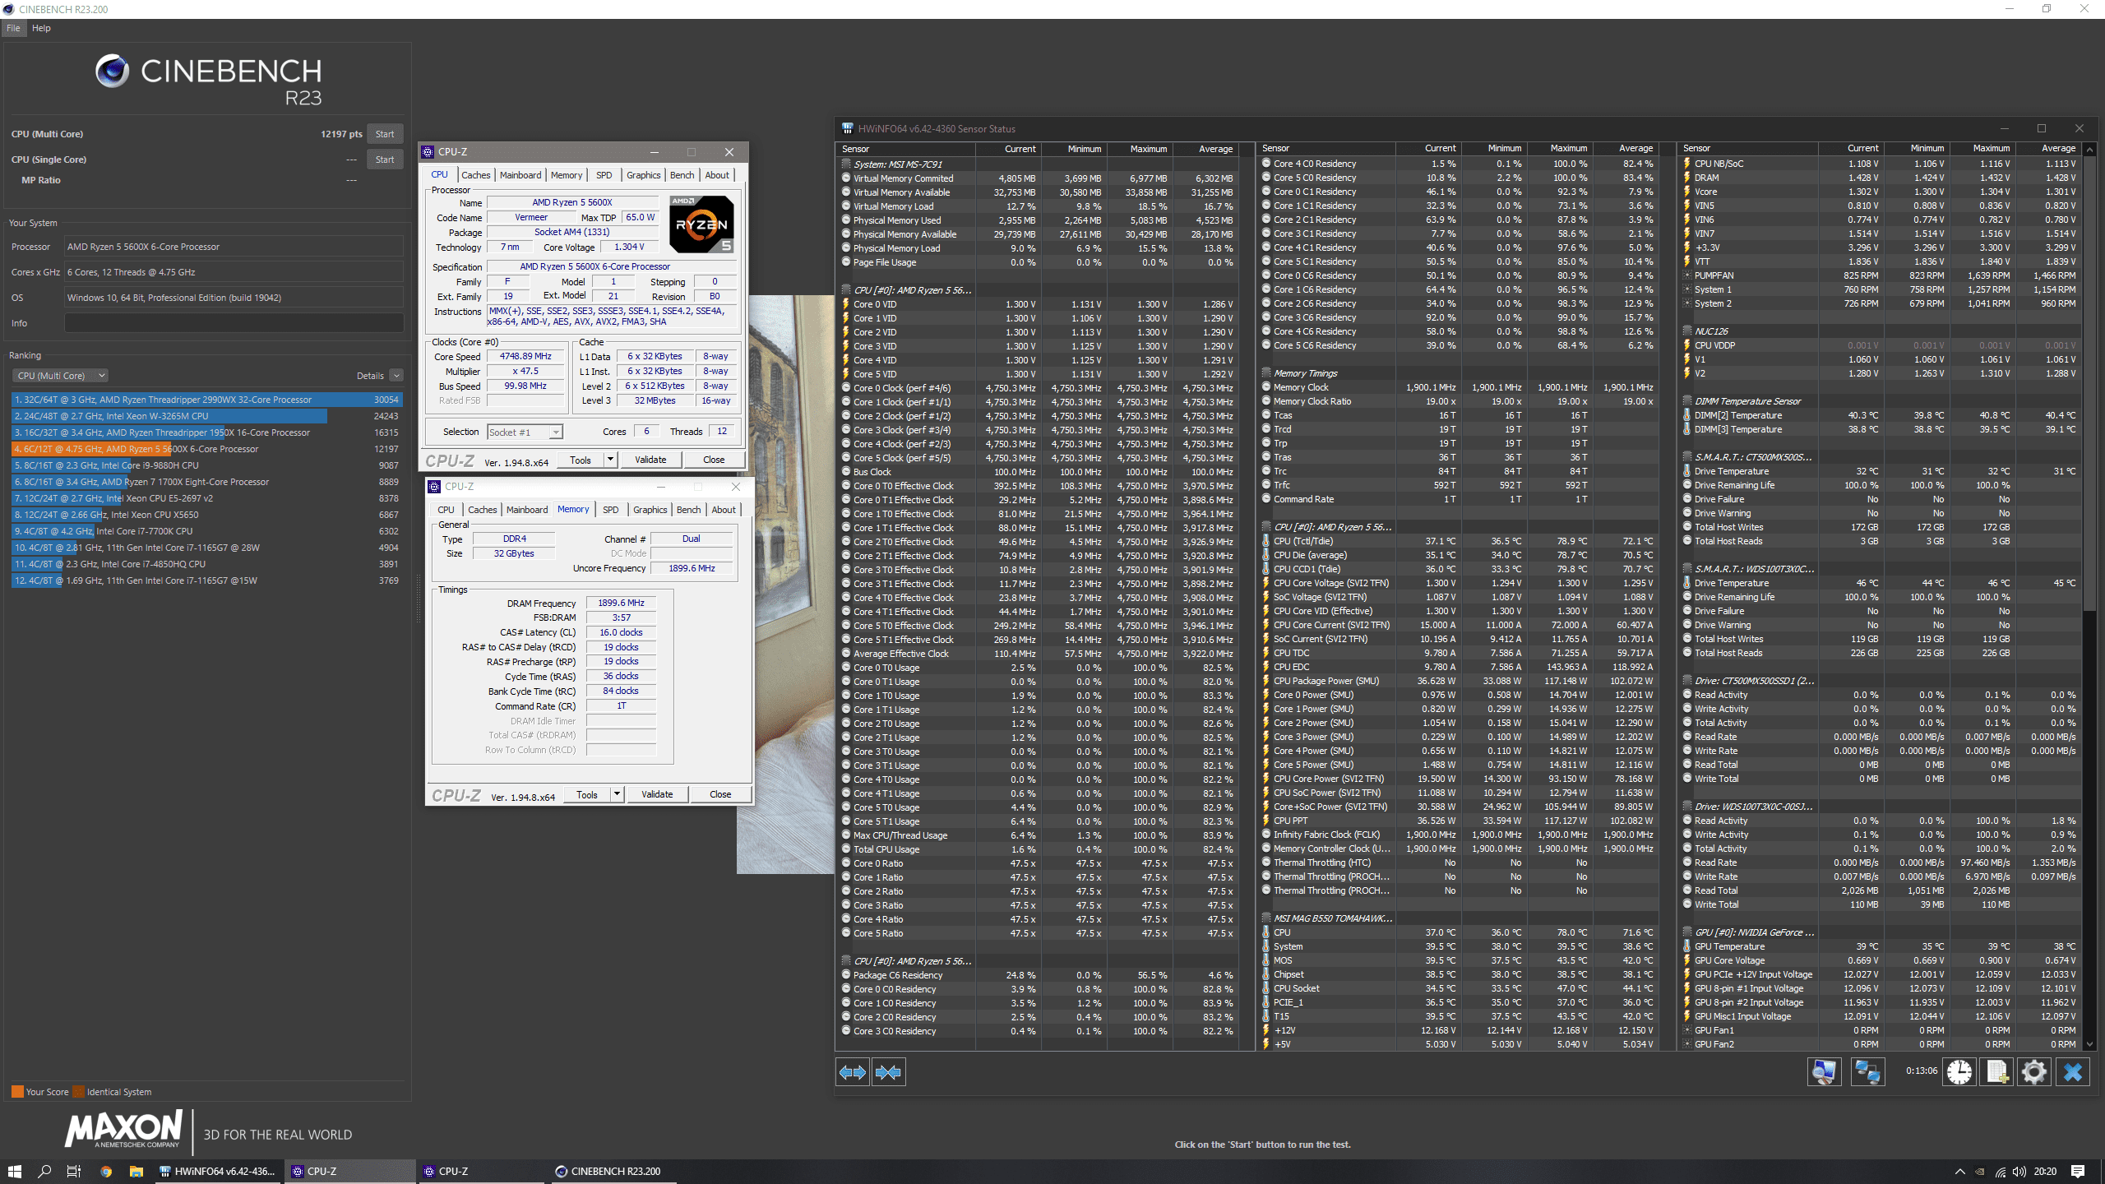Switch to Caches tab in CPU-Z processor window

click(x=475, y=175)
